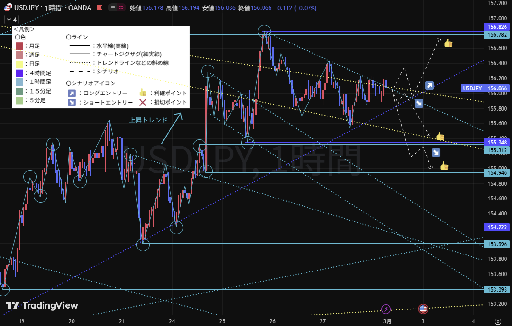The image size is (512, 326).
Task: Open chart settings hexagon icon at bottom right
Action: (498, 321)
